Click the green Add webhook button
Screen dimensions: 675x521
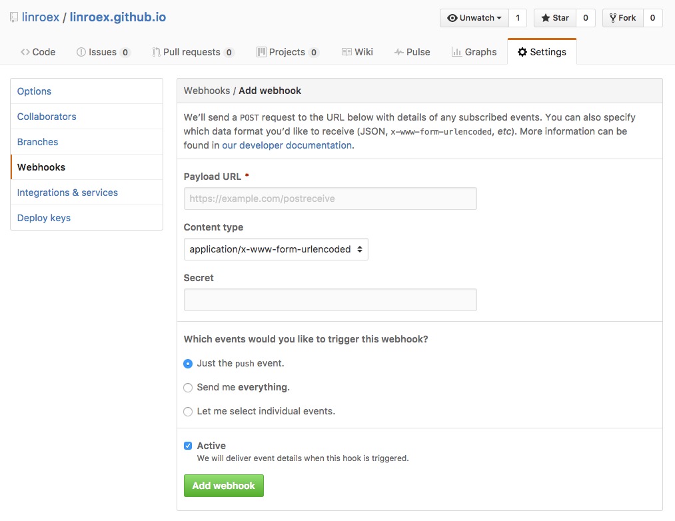click(223, 486)
